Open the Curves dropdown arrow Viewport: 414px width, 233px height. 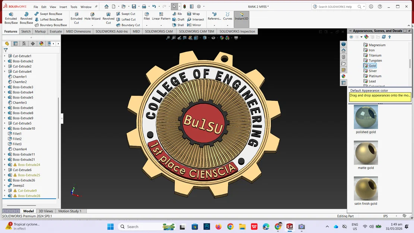pyautogui.click(x=227, y=25)
